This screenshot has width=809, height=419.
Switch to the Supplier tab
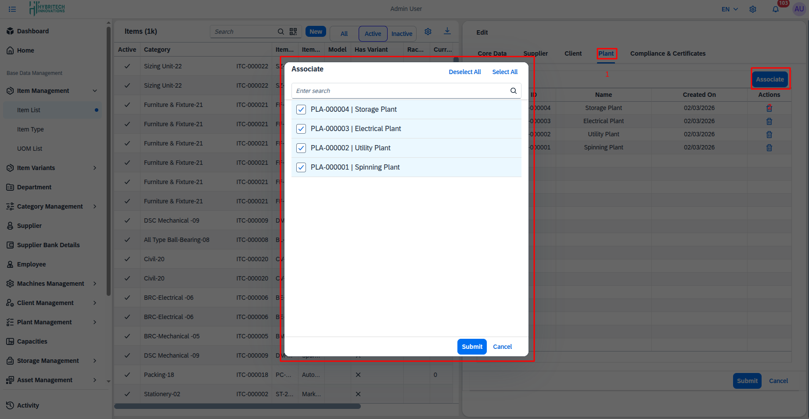tap(535, 53)
